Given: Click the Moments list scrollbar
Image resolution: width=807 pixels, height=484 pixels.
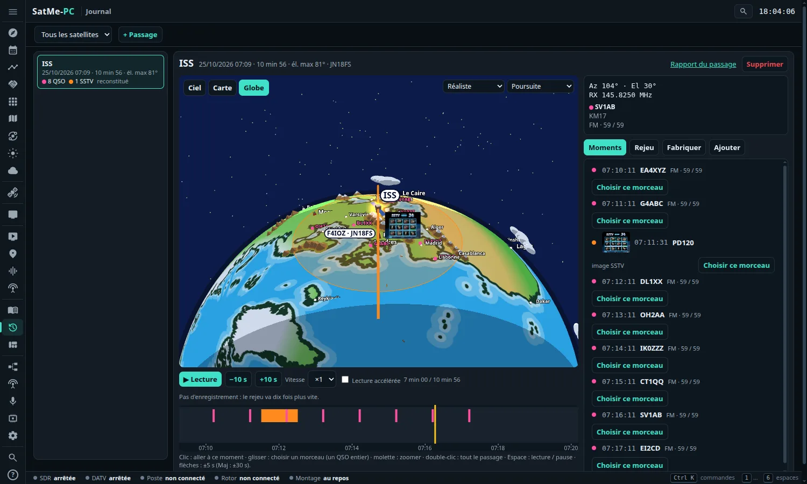Looking at the screenshot, I should point(784,314).
